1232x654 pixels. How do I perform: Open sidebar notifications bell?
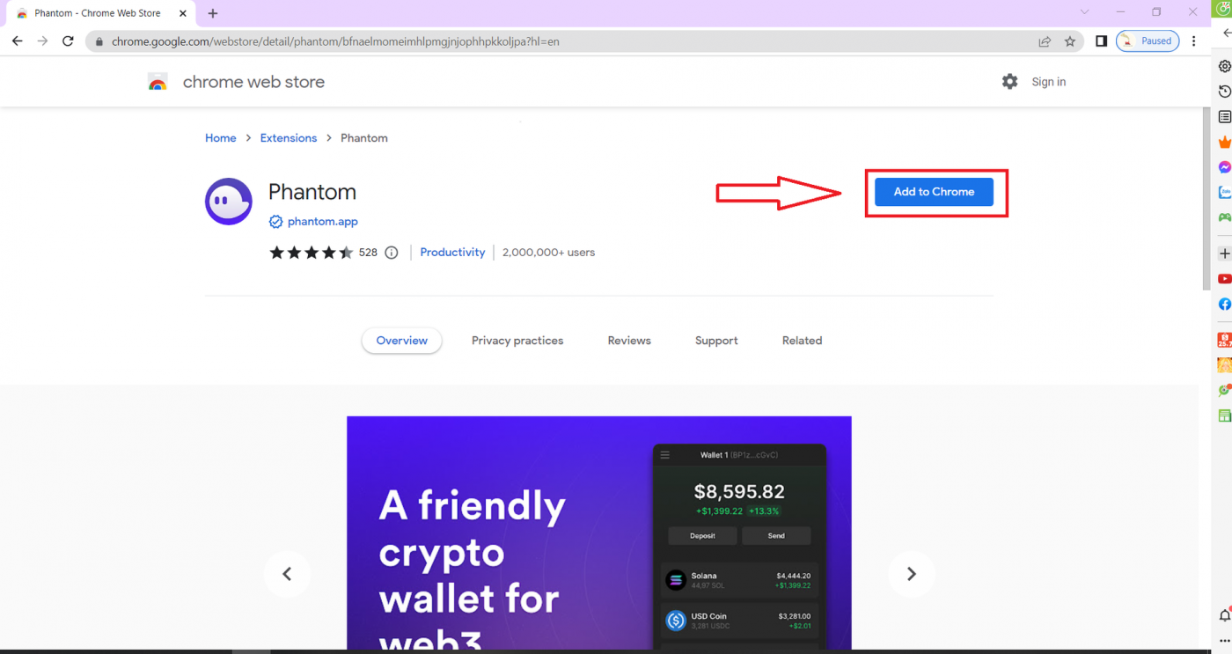[1224, 615]
